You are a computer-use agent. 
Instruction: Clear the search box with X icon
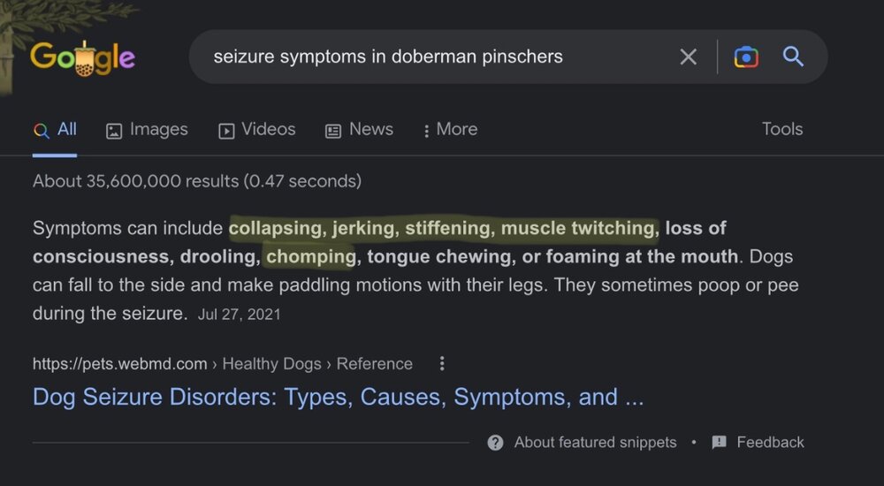[x=688, y=57]
